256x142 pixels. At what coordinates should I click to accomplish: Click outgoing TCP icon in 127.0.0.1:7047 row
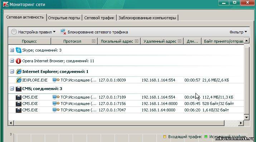pos(56,110)
